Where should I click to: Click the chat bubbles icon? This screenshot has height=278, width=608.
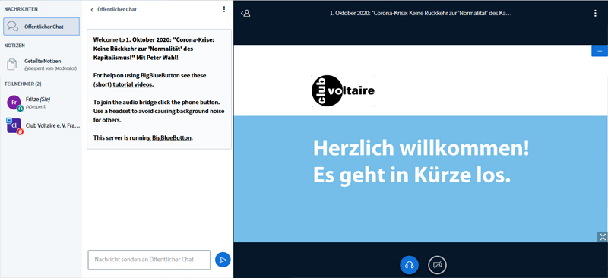click(13, 27)
